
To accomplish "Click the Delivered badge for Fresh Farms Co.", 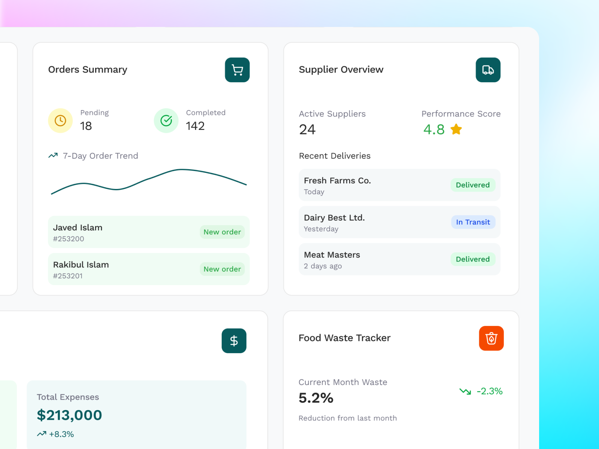I will 472,185.
